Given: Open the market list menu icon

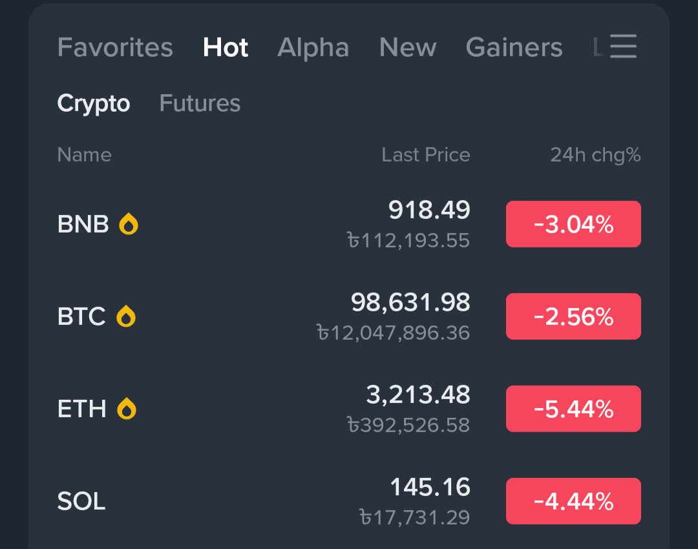Looking at the screenshot, I should (623, 47).
